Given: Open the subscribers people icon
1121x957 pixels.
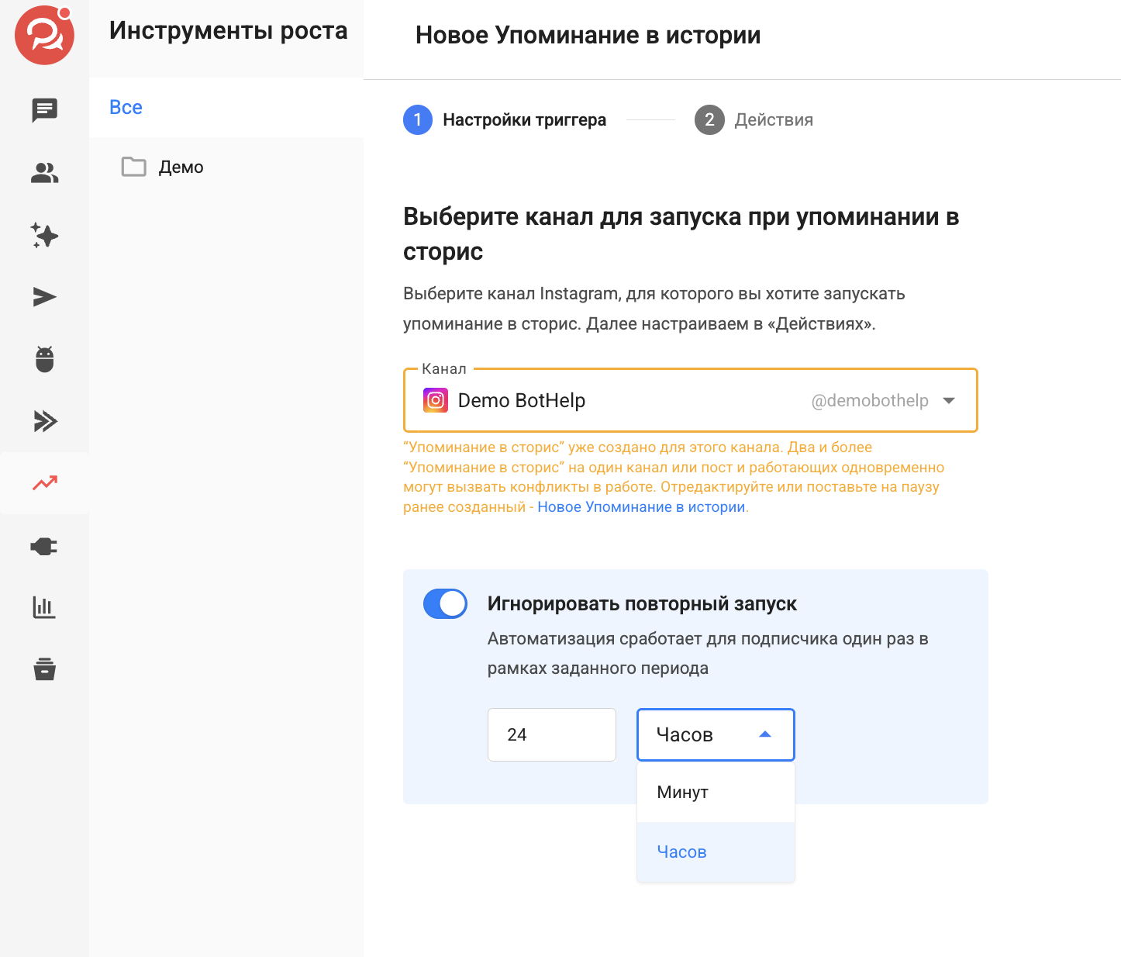Looking at the screenshot, I should pyautogui.click(x=45, y=173).
